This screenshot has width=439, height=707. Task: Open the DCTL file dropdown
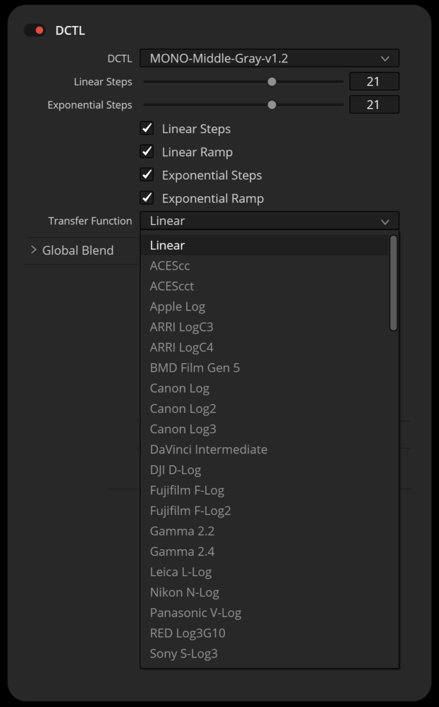pos(269,58)
